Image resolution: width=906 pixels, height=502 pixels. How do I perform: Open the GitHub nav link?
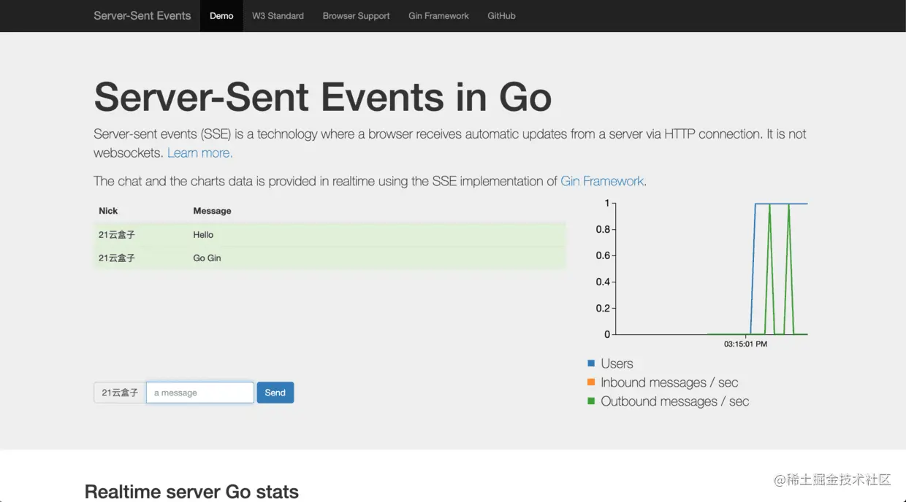501,15
